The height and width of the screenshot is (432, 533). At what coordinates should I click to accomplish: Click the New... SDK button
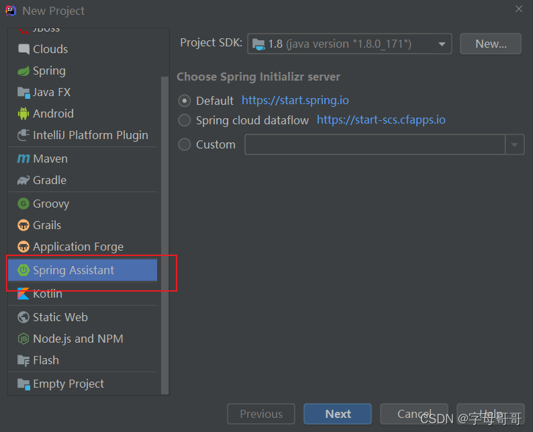tap(490, 44)
